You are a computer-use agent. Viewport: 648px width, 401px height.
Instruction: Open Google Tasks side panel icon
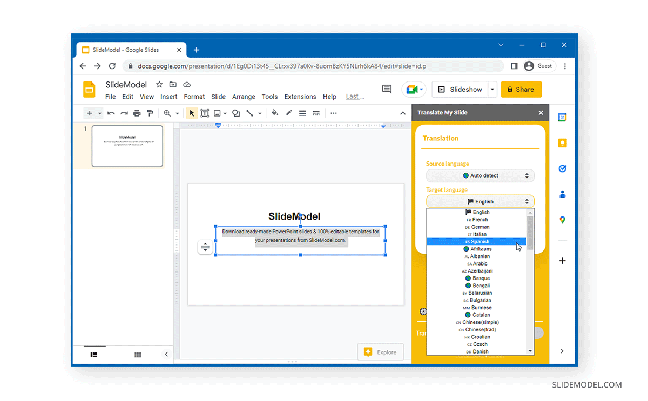(x=562, y=168)
